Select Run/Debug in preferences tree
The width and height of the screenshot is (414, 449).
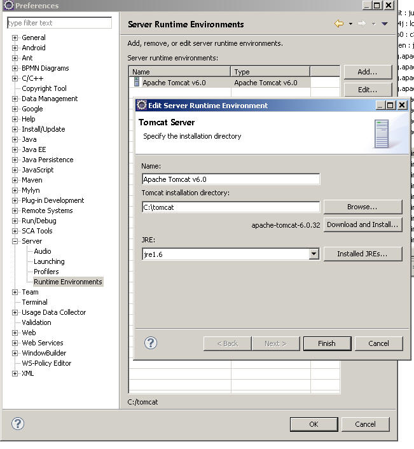click(39, 221)
